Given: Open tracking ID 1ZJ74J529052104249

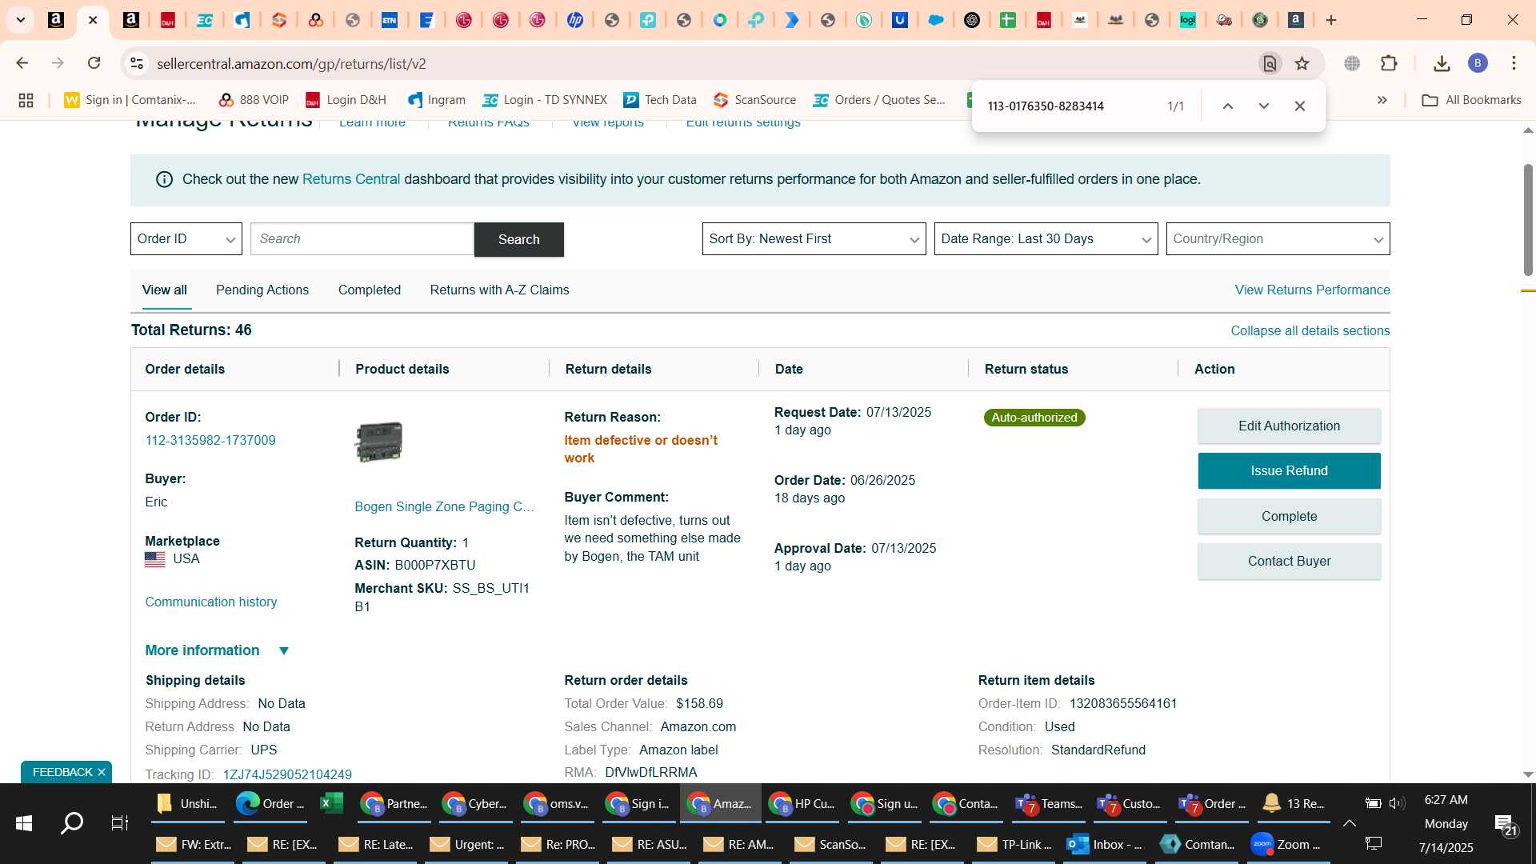Looking at the screenshot, I should pos(287,774).
